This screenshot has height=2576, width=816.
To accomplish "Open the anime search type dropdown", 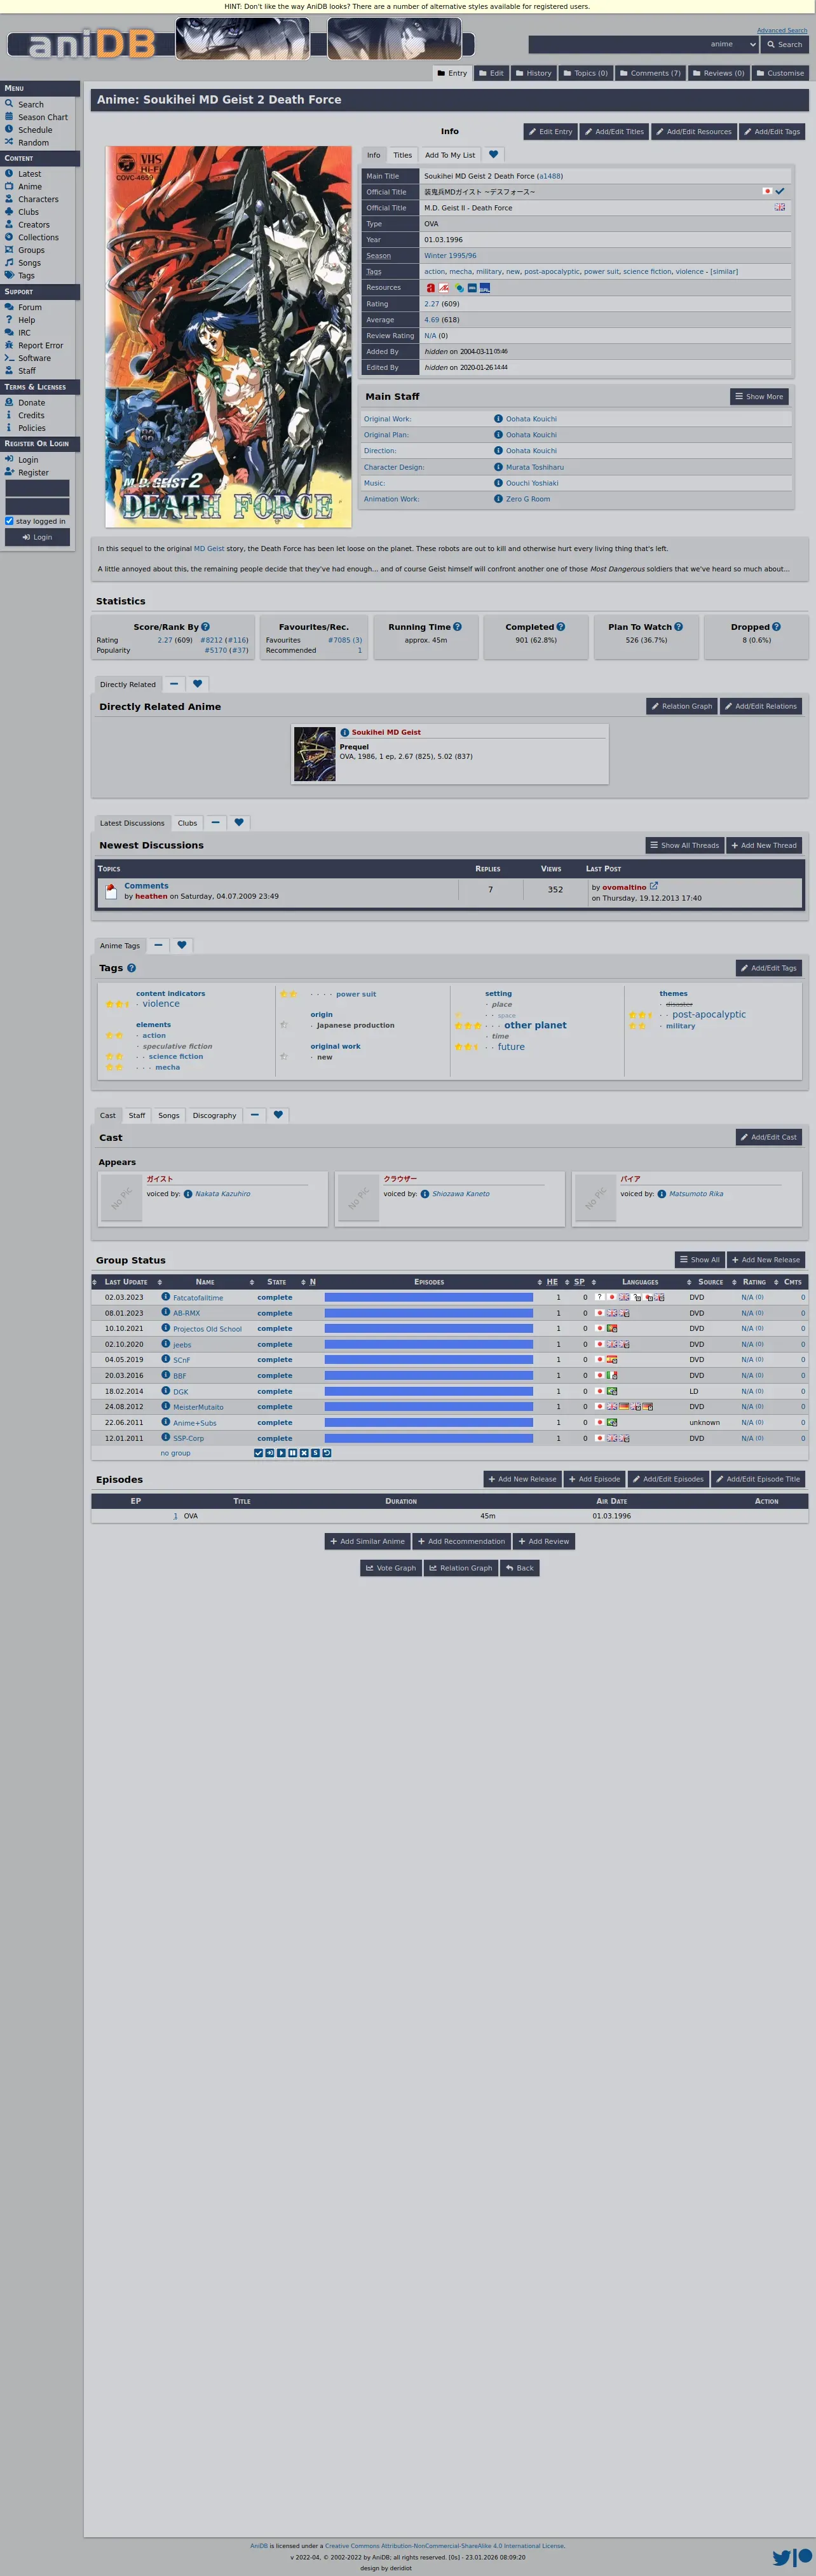I will (733, 44).
